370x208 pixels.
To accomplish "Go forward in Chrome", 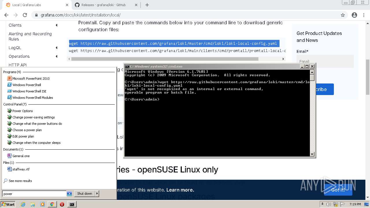I will [16, 15].
